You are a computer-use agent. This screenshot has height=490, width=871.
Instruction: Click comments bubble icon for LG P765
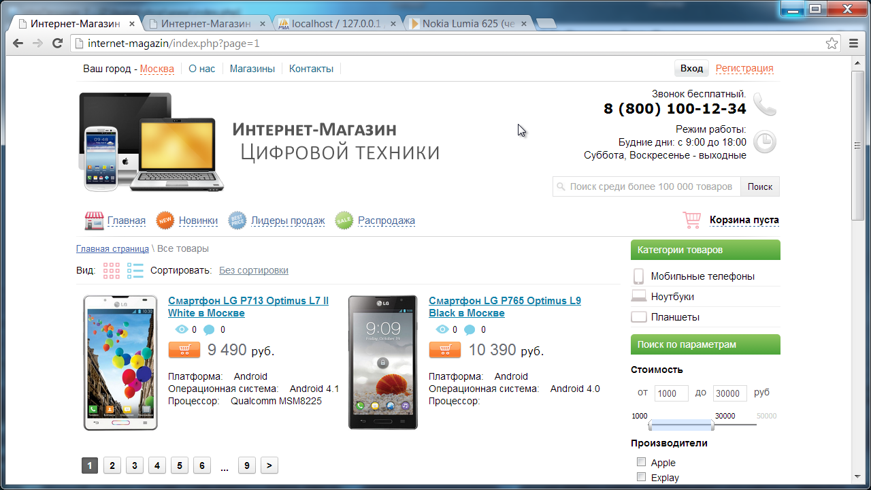(x=470, y=330)
